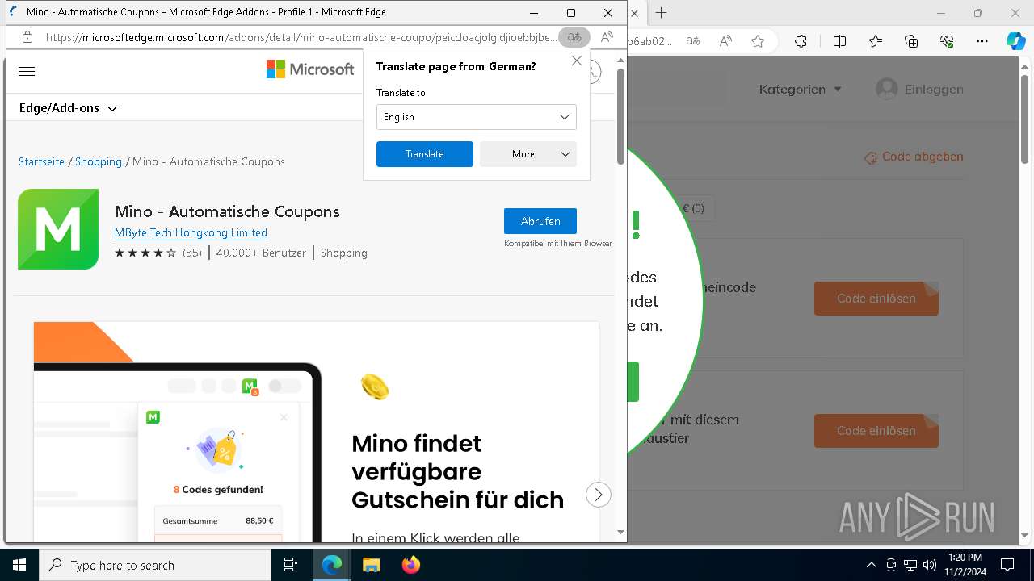The width and height of the screenshot is (1034, 581).
Task: Click Read aloud icon in popup address bar
Action: point(607,37)
